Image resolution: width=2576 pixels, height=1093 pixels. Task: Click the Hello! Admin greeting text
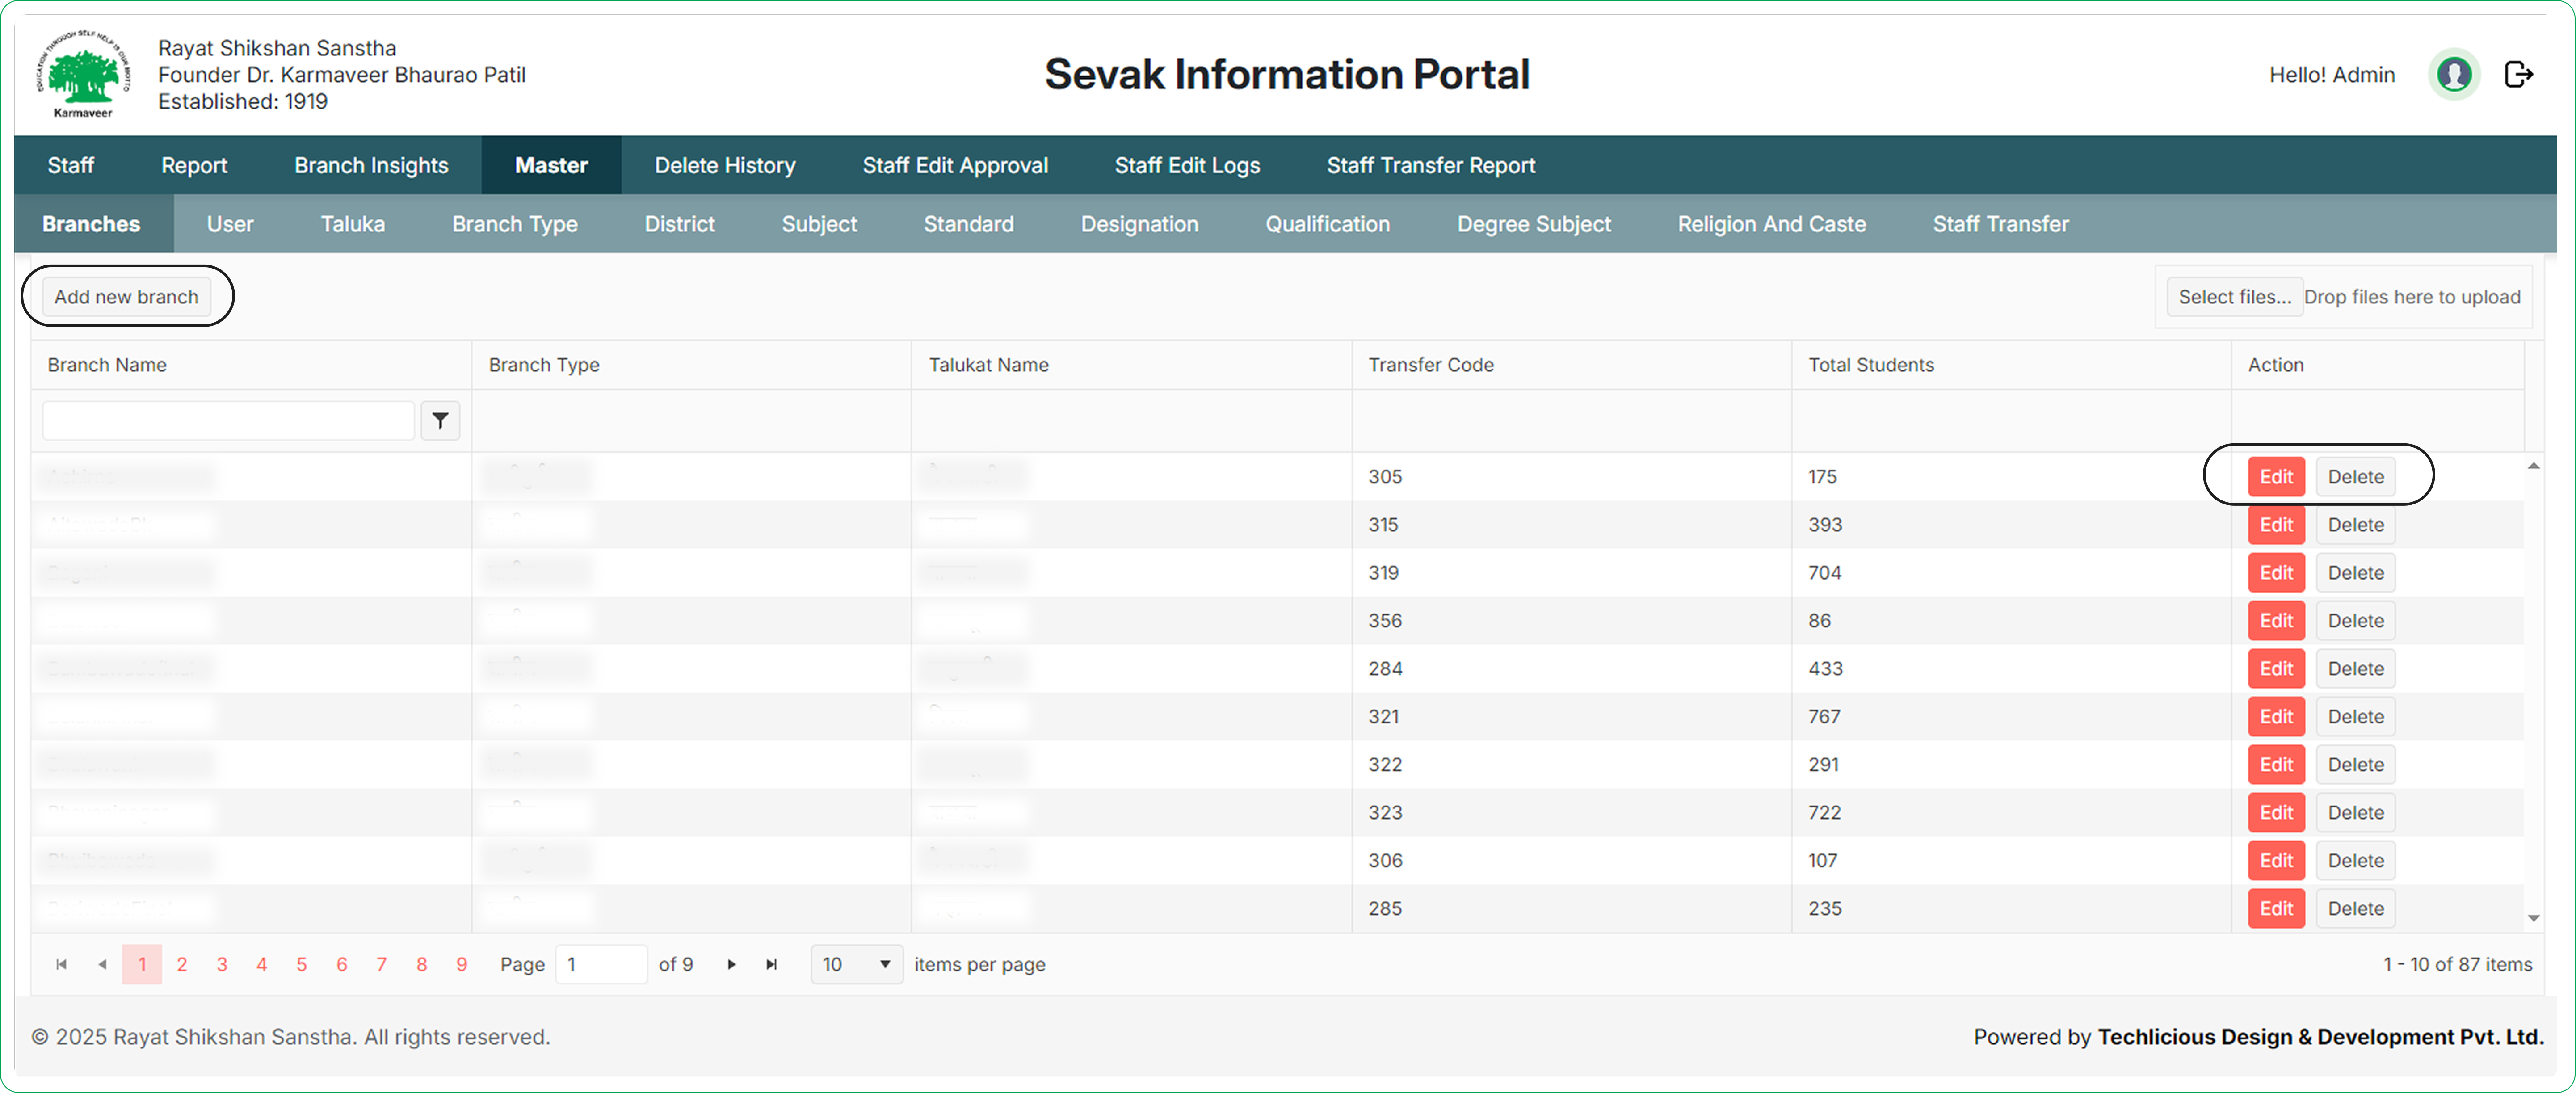point(2331,75)
